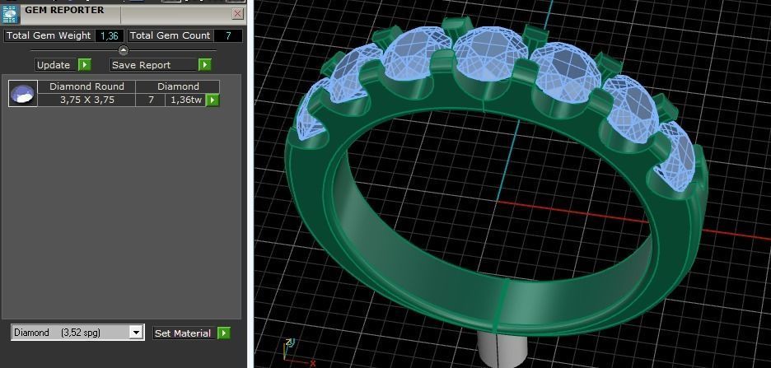Close the Gem Reporter panel
The width and height of the screenshot is (771, 368).
click(237, 14)
